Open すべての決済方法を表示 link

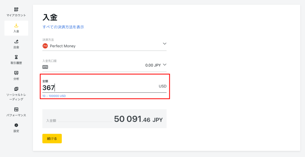point(63,27)
